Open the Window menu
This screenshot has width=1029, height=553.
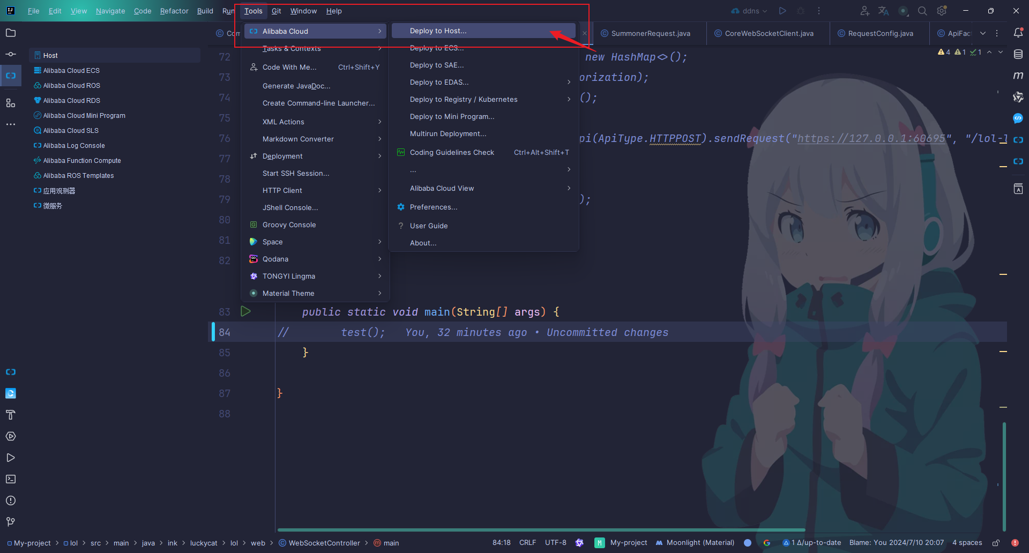coord(303,11)
